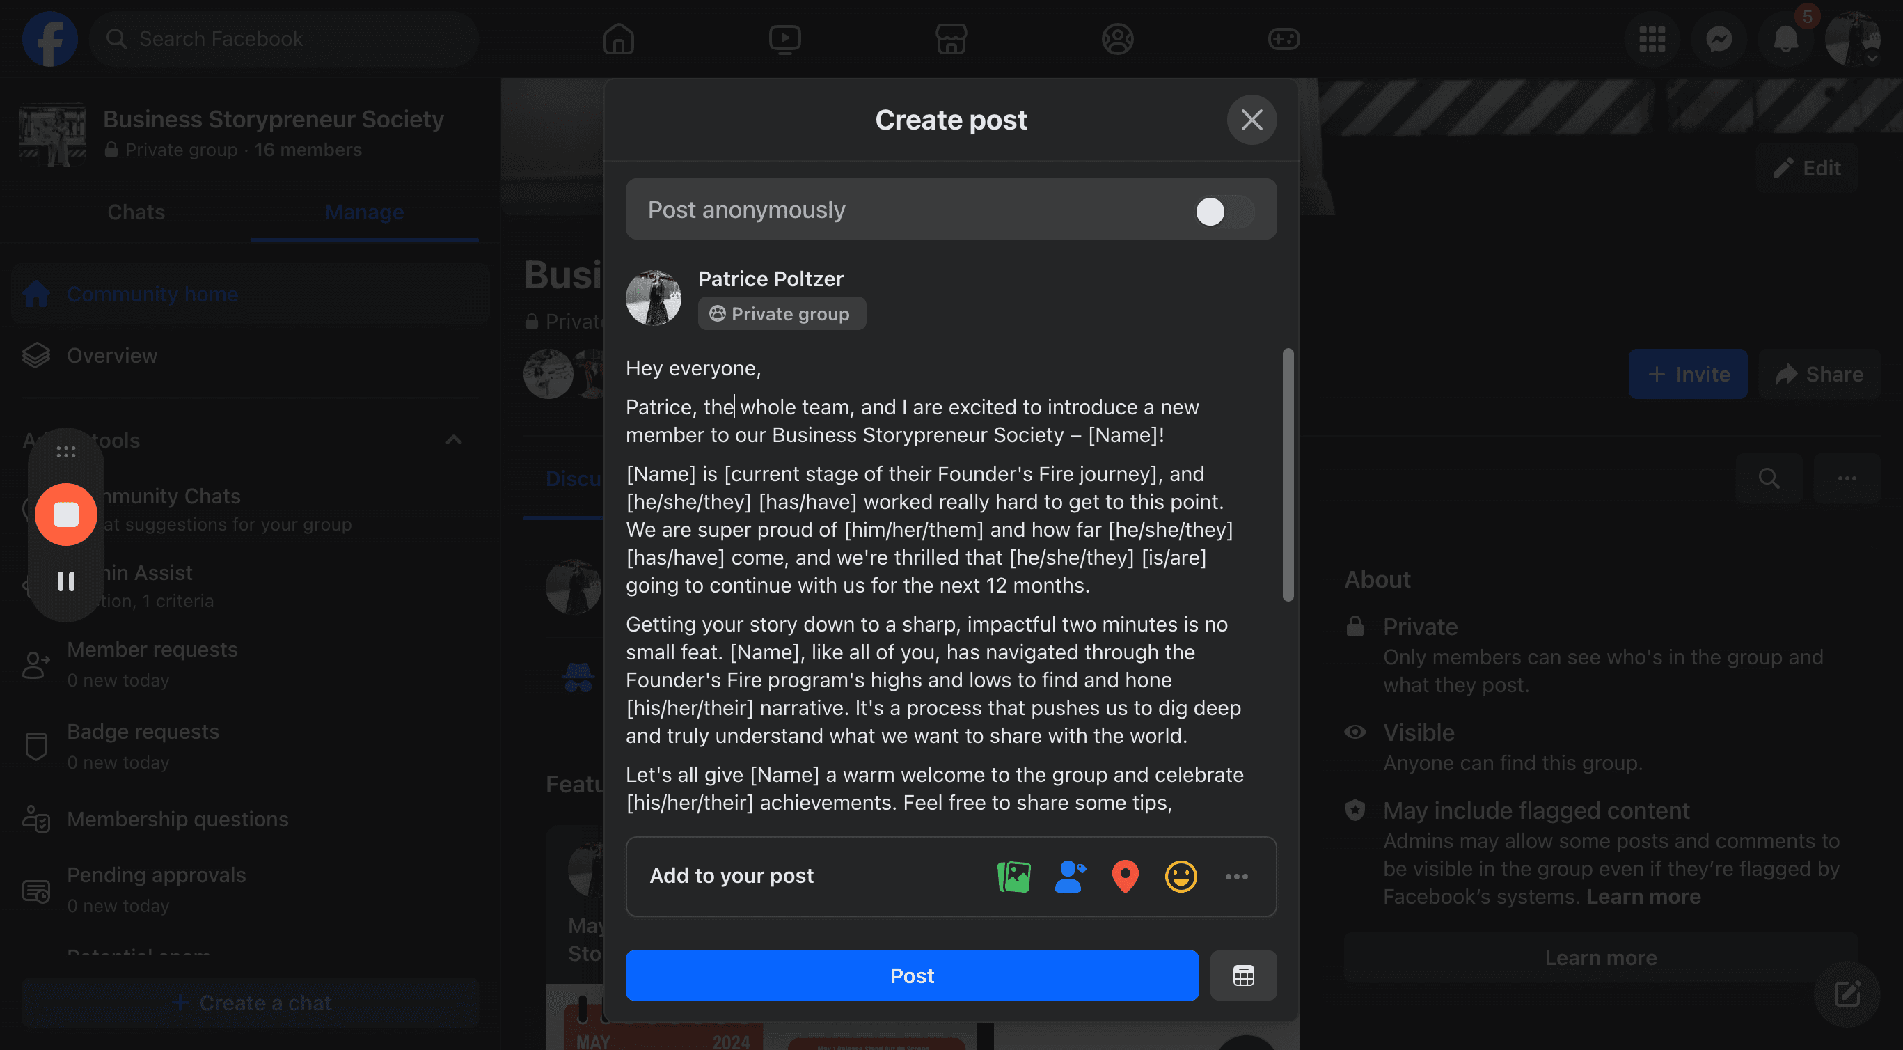Screen dimensions: 1903x1050
Task: Open Pending approvals
Action: pyautogui.click(x=251, y=889)
